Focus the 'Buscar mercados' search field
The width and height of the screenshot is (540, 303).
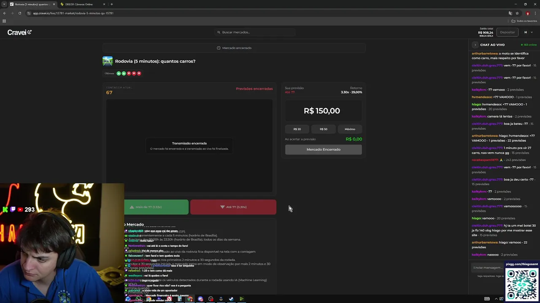coord(255,32)
